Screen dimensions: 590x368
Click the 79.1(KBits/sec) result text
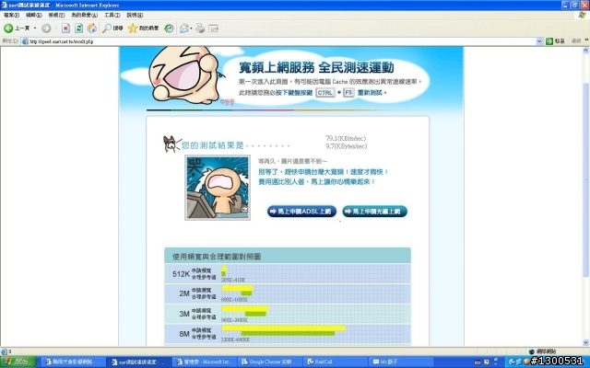[x=346, y=138]
